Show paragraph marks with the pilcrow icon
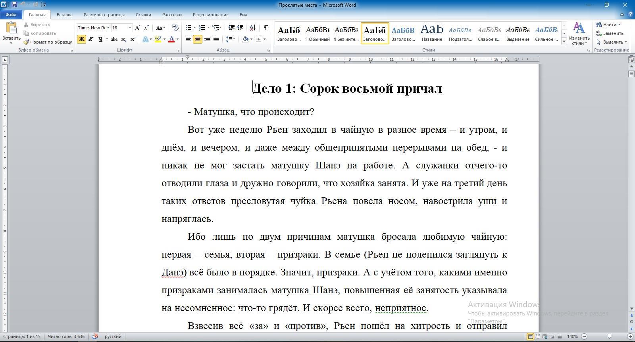Image resolution: width=635 pixels, height=342 pixels. coord(266,28)
